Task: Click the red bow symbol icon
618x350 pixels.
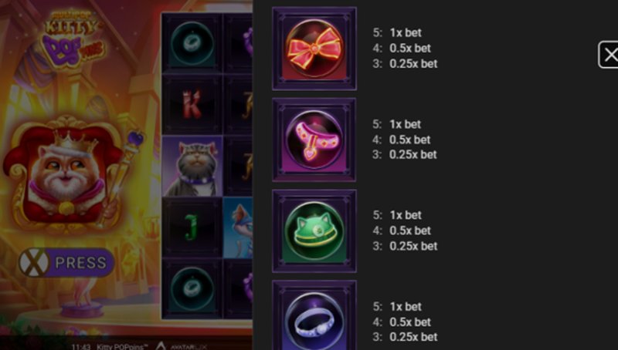Action: tap(314, 49)
